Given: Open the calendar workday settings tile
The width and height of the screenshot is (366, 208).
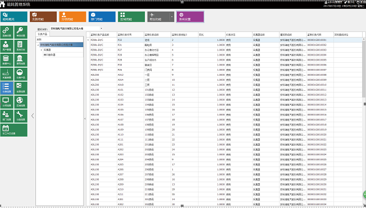Looking at the screenshot, I should pyautogui.click(x=14, y=130).
